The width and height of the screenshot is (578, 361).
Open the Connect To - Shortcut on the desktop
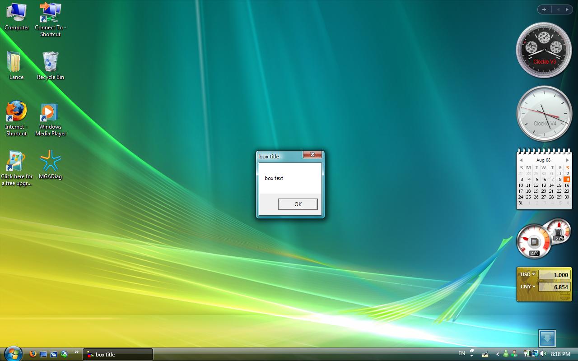coord(50,11)
